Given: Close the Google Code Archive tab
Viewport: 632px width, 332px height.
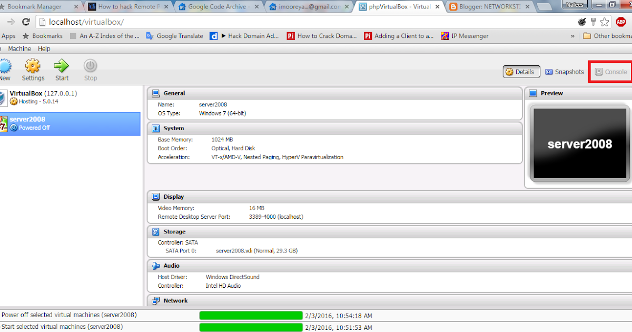Looking at the screenshot, I should pyautogui.click(x=256, y=7).
